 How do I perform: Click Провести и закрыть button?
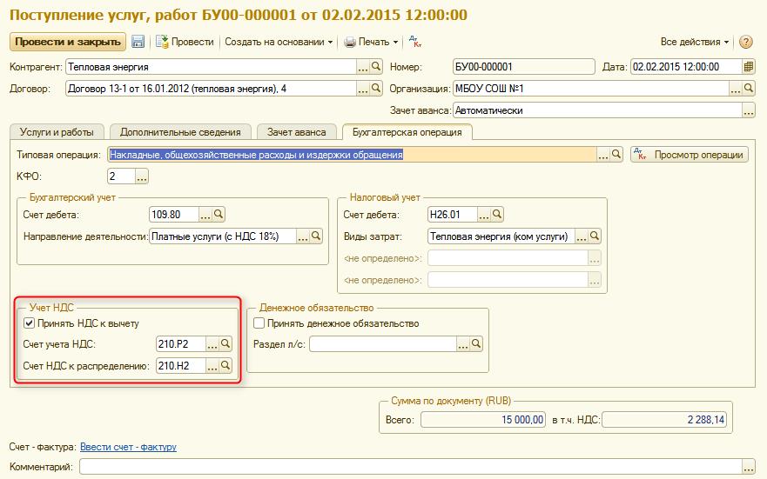pyautogui.click(x=68, y=42)
